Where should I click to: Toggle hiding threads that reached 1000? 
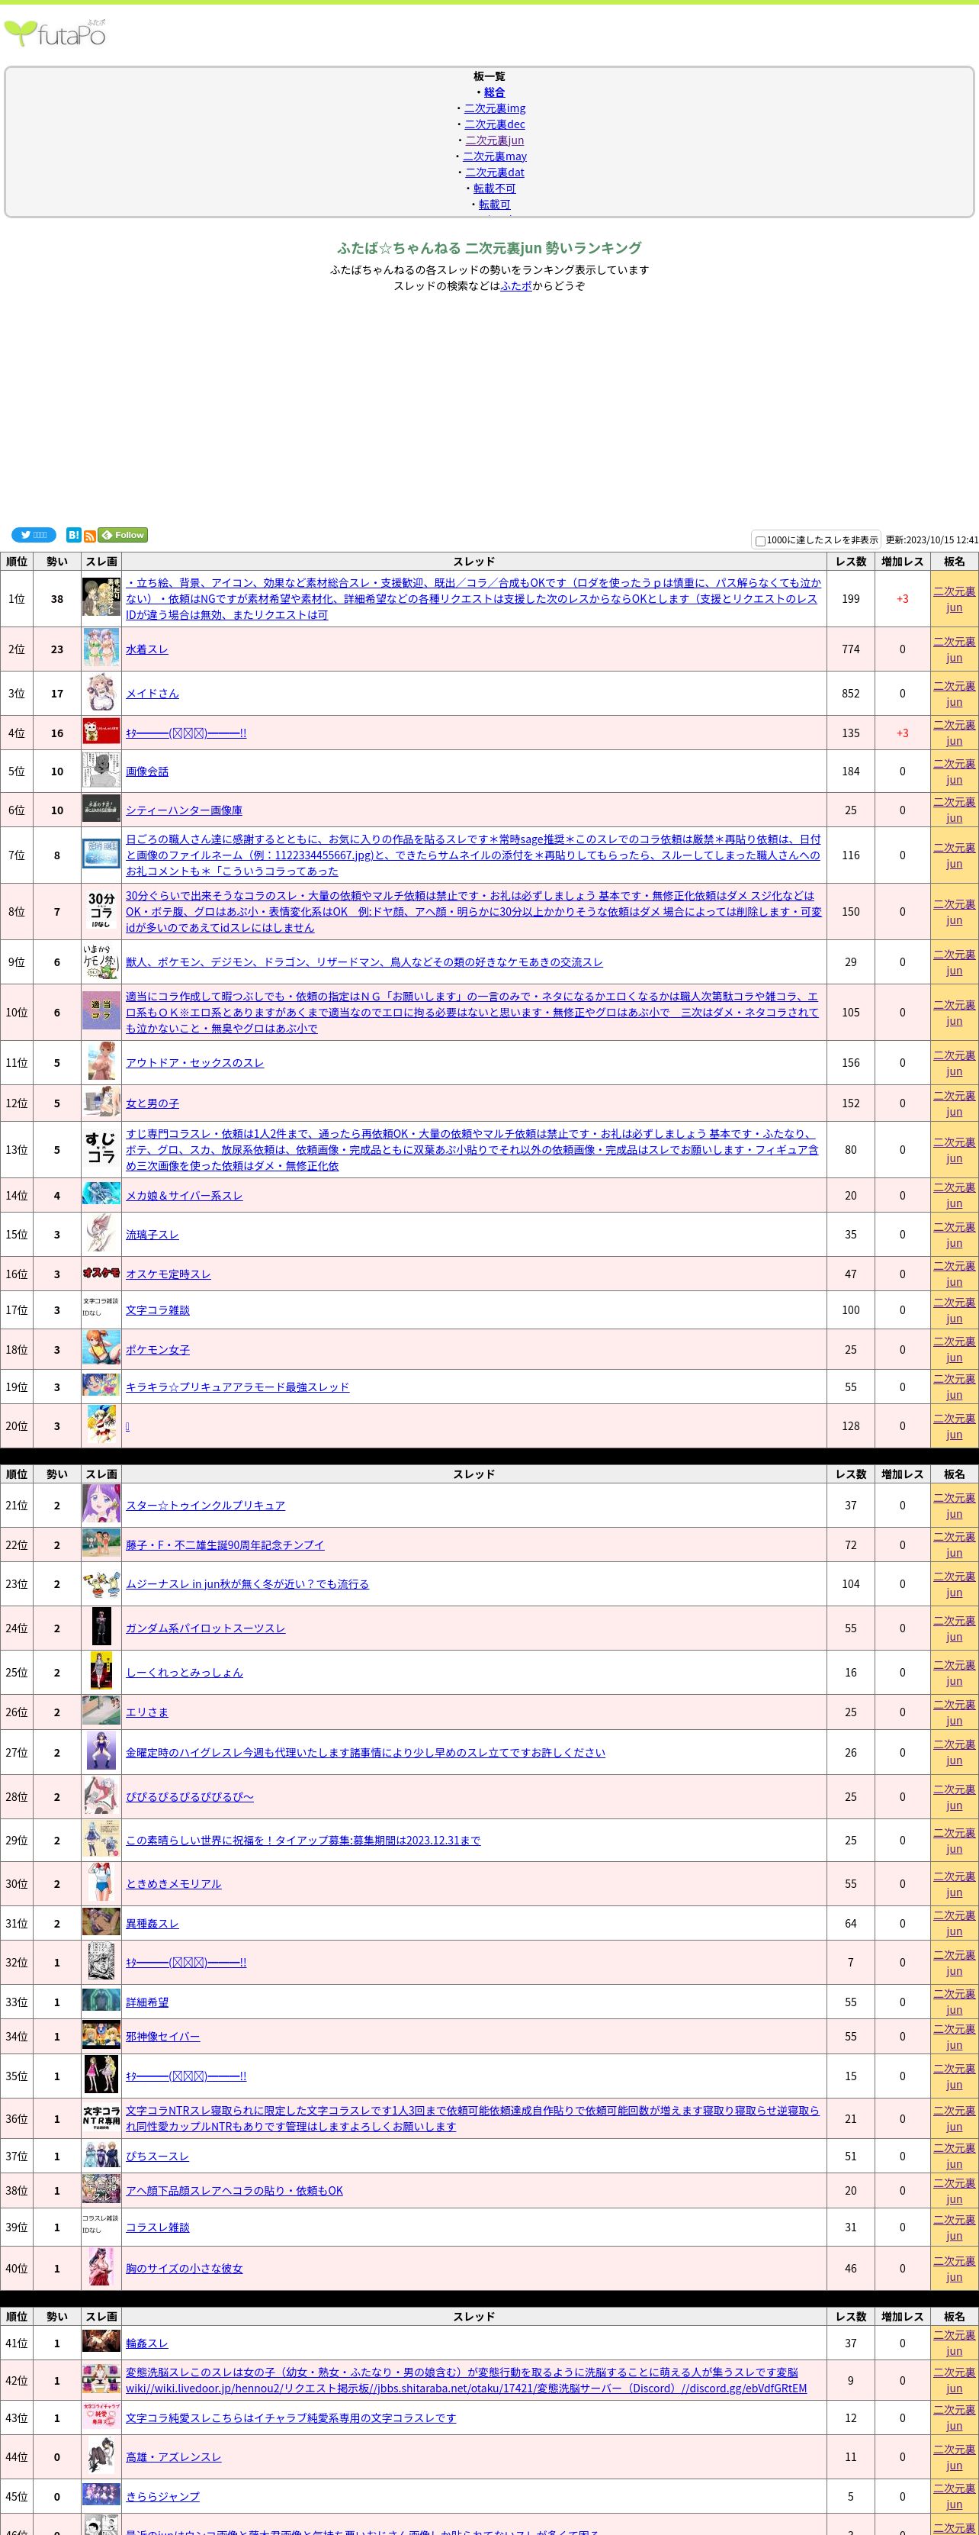(x=760, y=541)
